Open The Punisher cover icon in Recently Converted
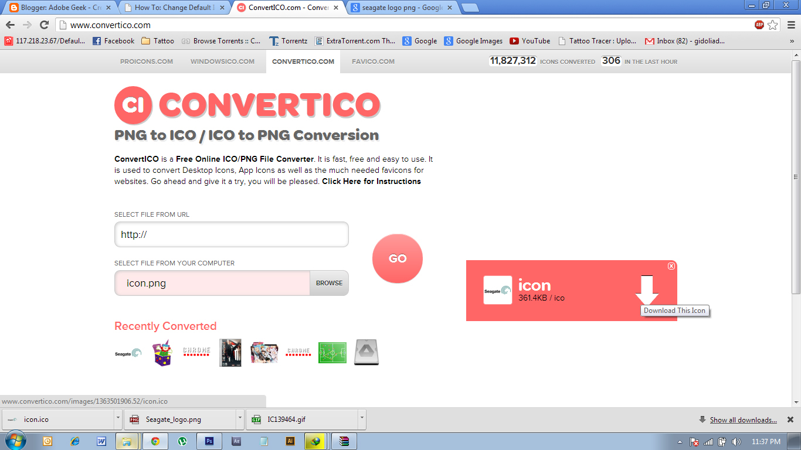Screen dimensions: 801x450 point(230,353)
